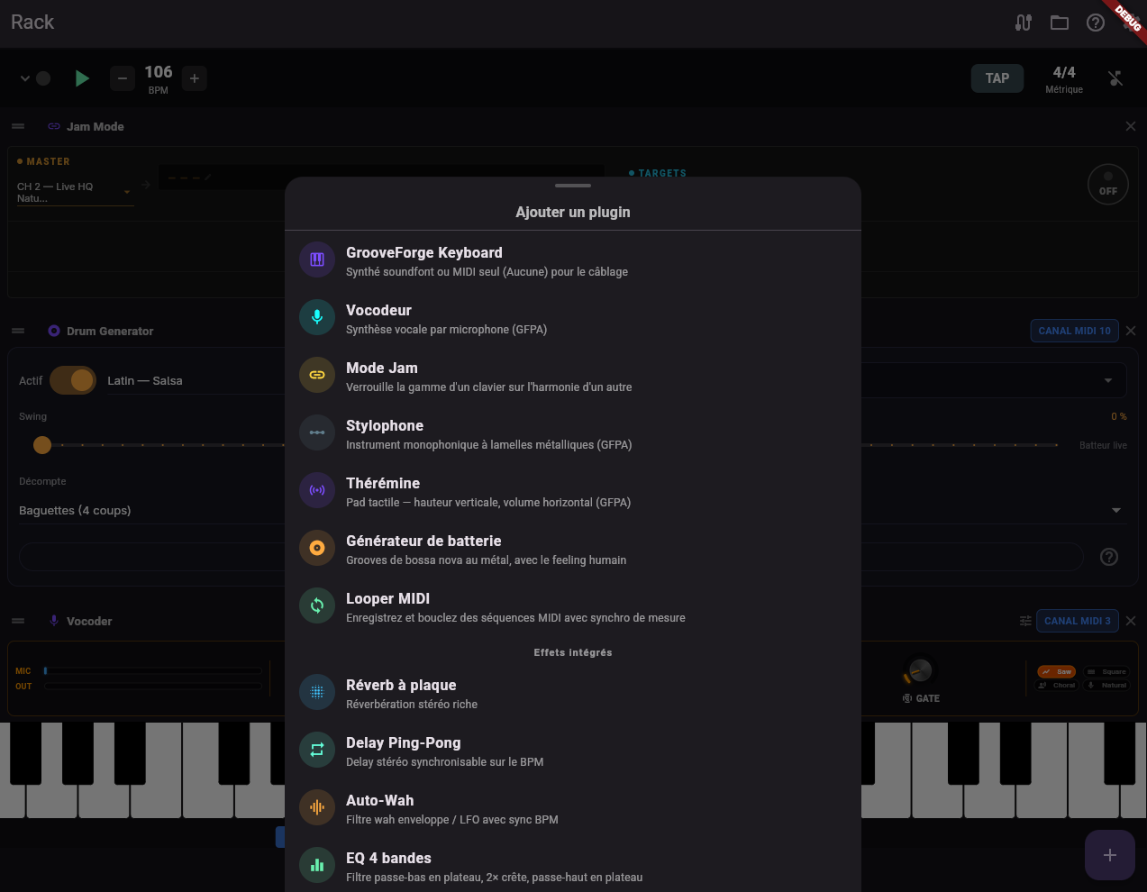
Task: Click the EQ 4 bandes icon
Action: (x=317, y=865)
